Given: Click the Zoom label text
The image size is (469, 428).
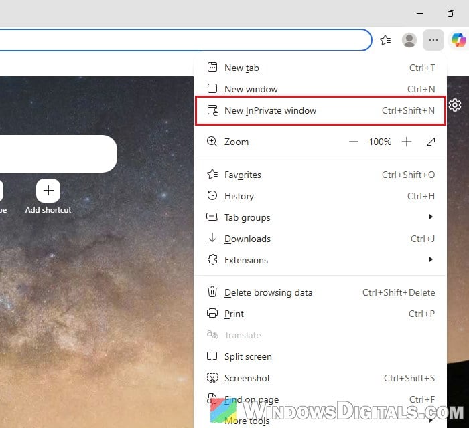Looking at the screenshot, I should (x=237, y=142).
